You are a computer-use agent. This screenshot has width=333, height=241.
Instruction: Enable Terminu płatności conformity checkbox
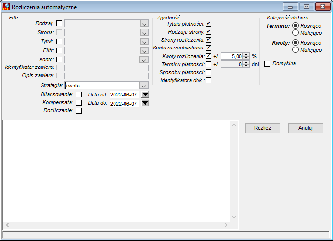(208, 64)
